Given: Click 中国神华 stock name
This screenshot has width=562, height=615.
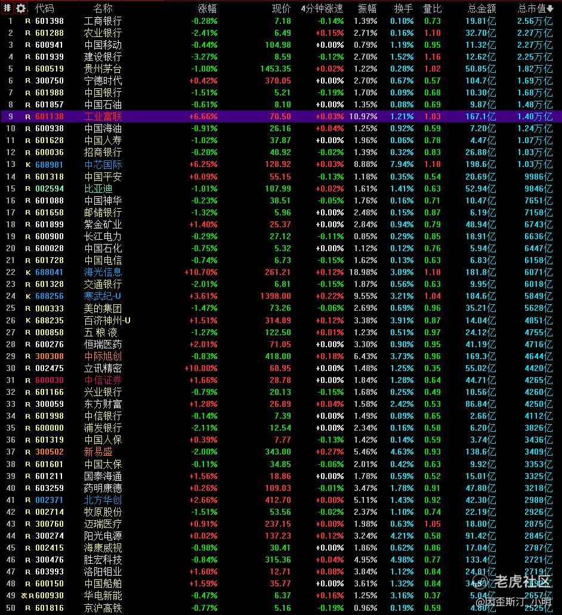Looking at the screenshot, I should point(103,201).
